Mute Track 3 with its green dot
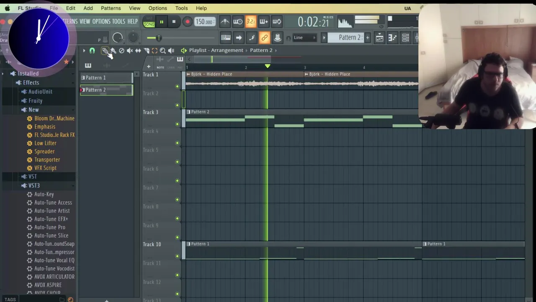 [x=177, y=124]
